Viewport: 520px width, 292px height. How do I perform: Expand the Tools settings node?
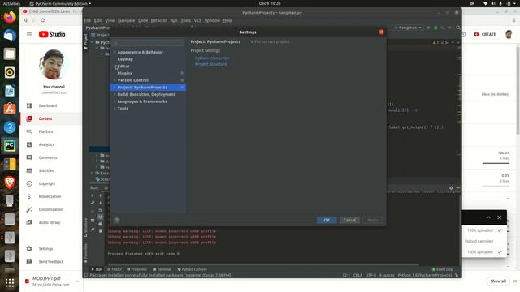point(115,108)
